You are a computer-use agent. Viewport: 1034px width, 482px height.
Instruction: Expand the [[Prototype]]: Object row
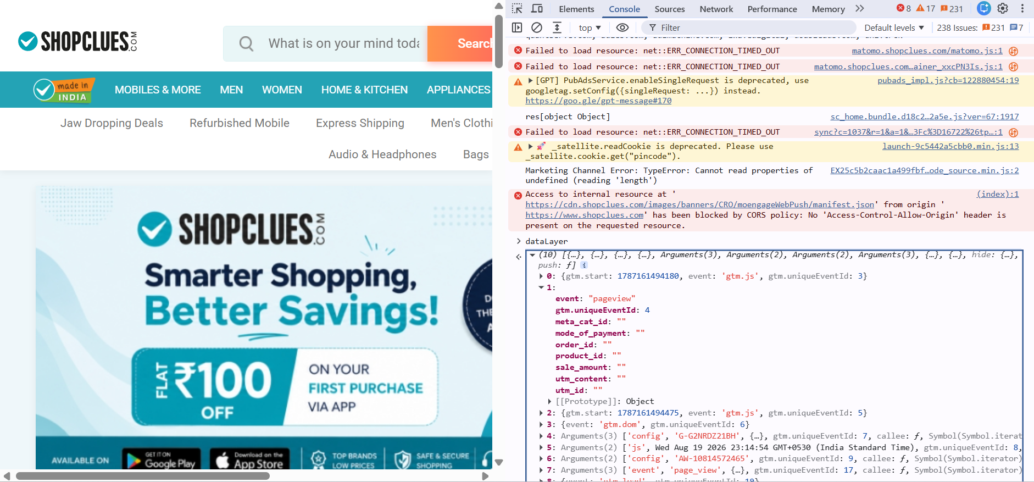tap(550, 401)
